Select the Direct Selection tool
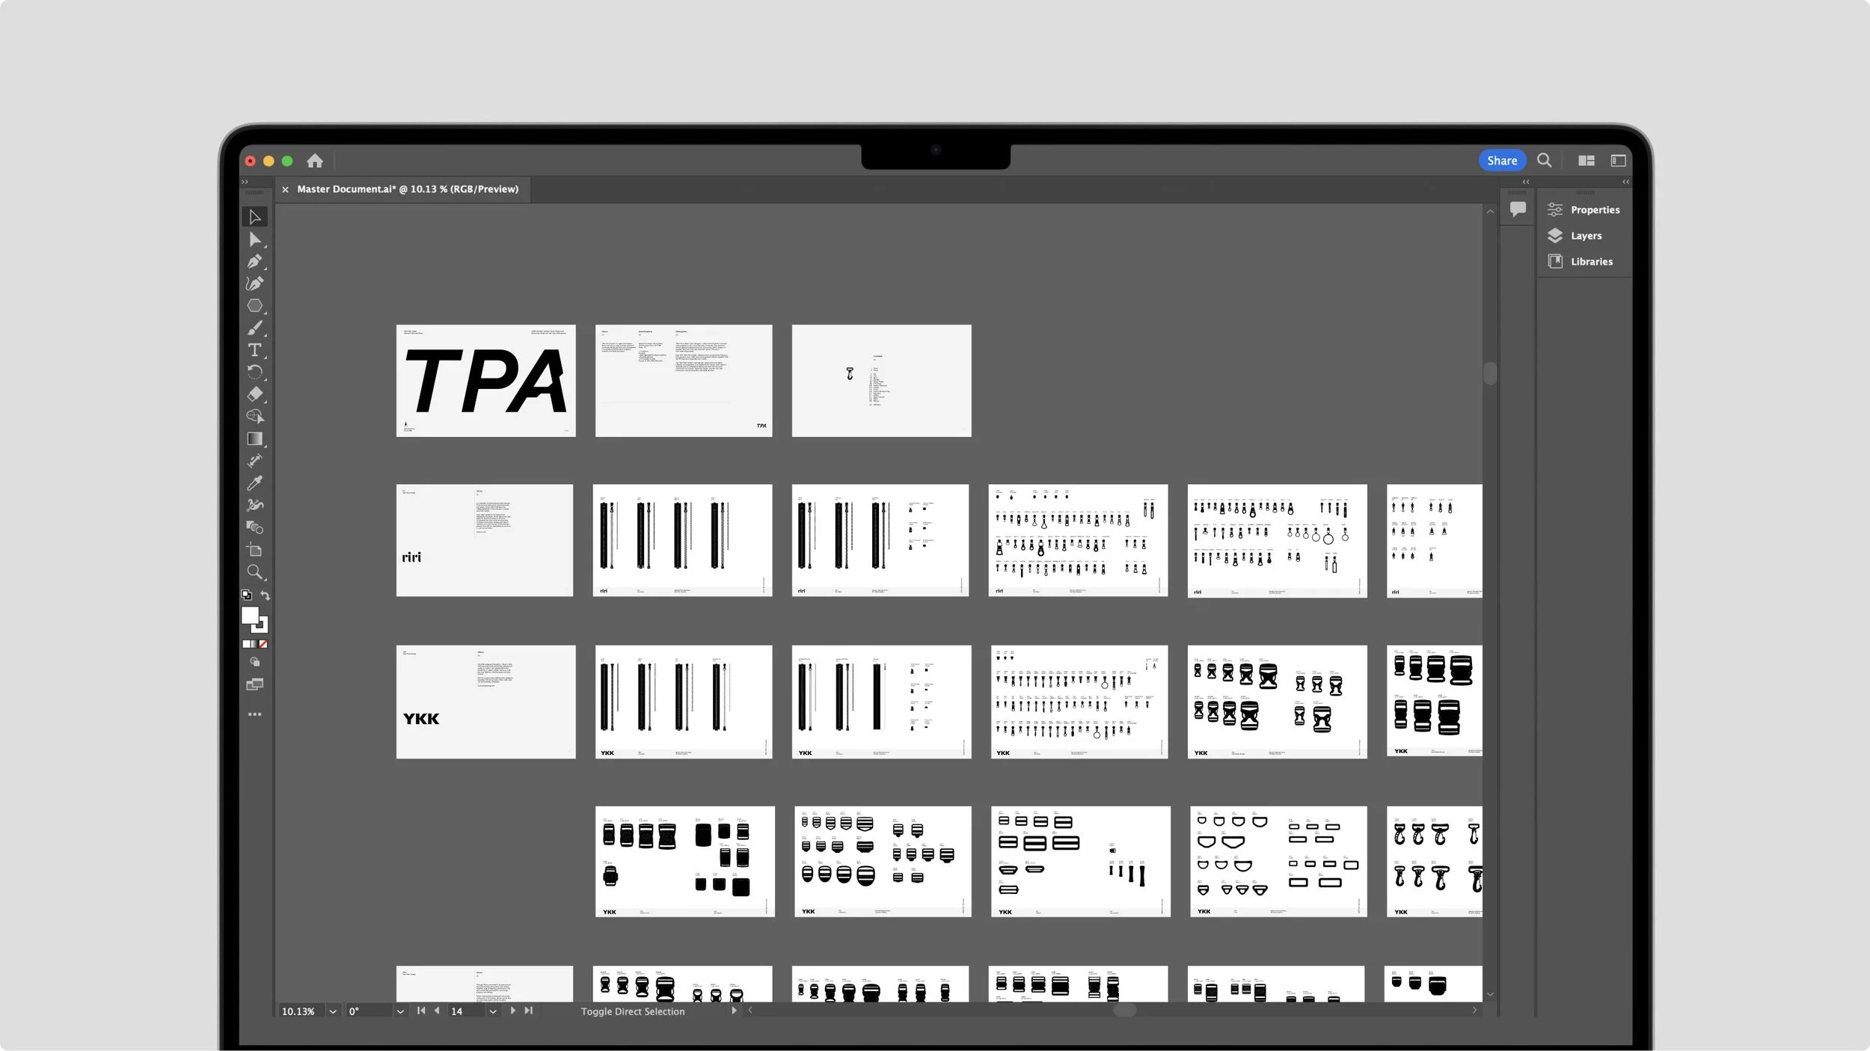The image size is (1870, 1051). point(254,239)
